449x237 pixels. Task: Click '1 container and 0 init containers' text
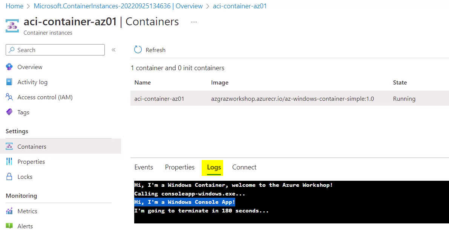pos(178,68)
